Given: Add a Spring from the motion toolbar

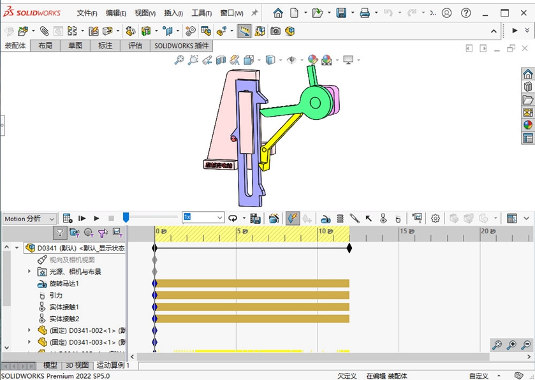Looking at the screenshot, I should tap(340, 218).
